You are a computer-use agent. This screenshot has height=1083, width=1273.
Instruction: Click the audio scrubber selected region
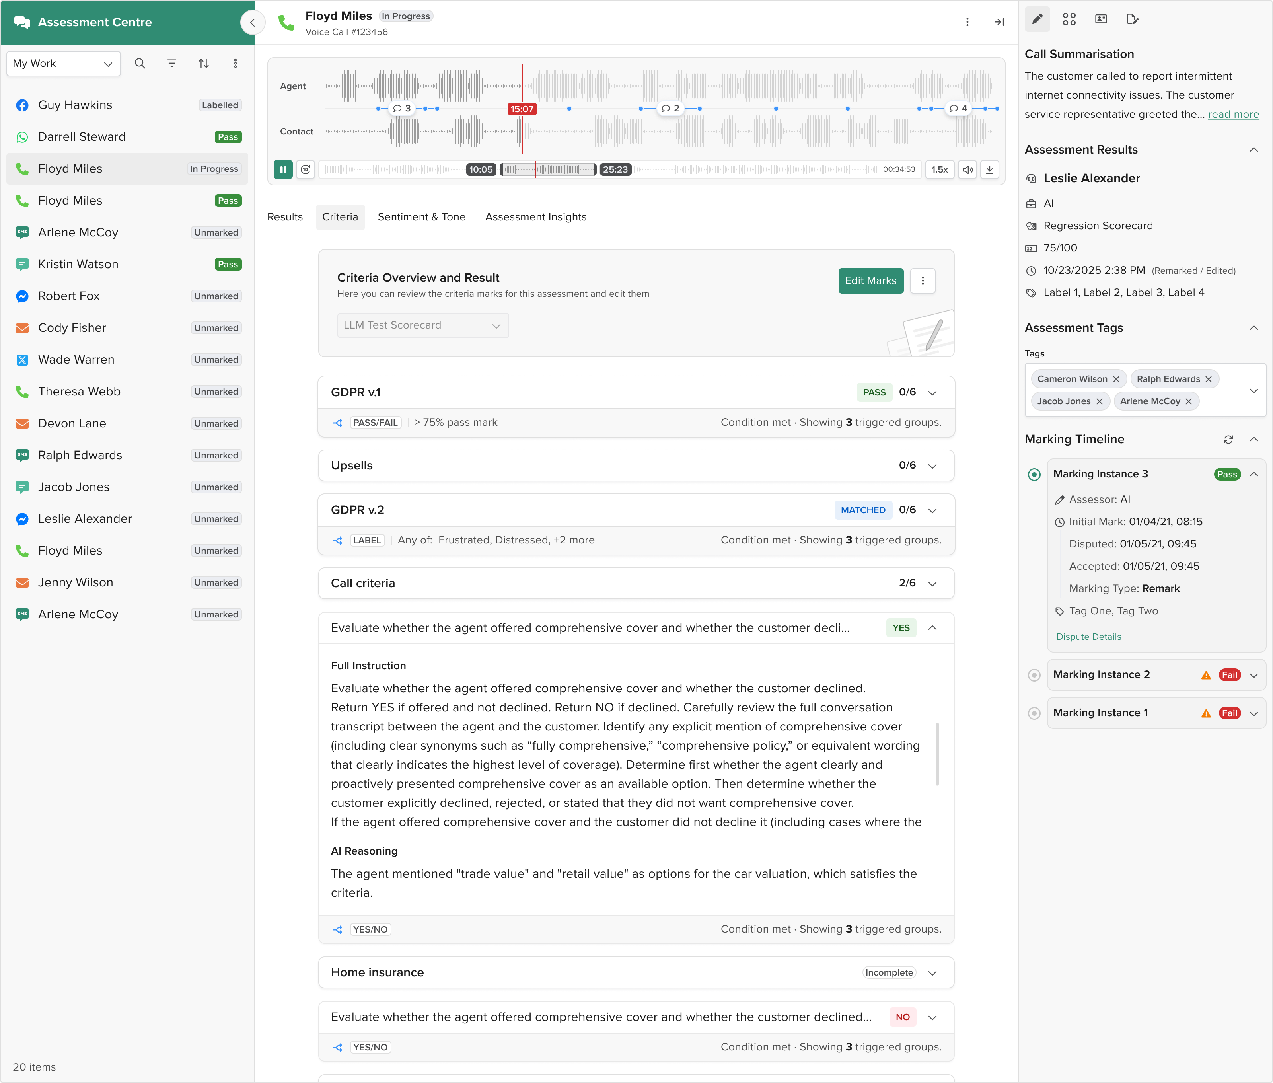[x=547, y=169]
